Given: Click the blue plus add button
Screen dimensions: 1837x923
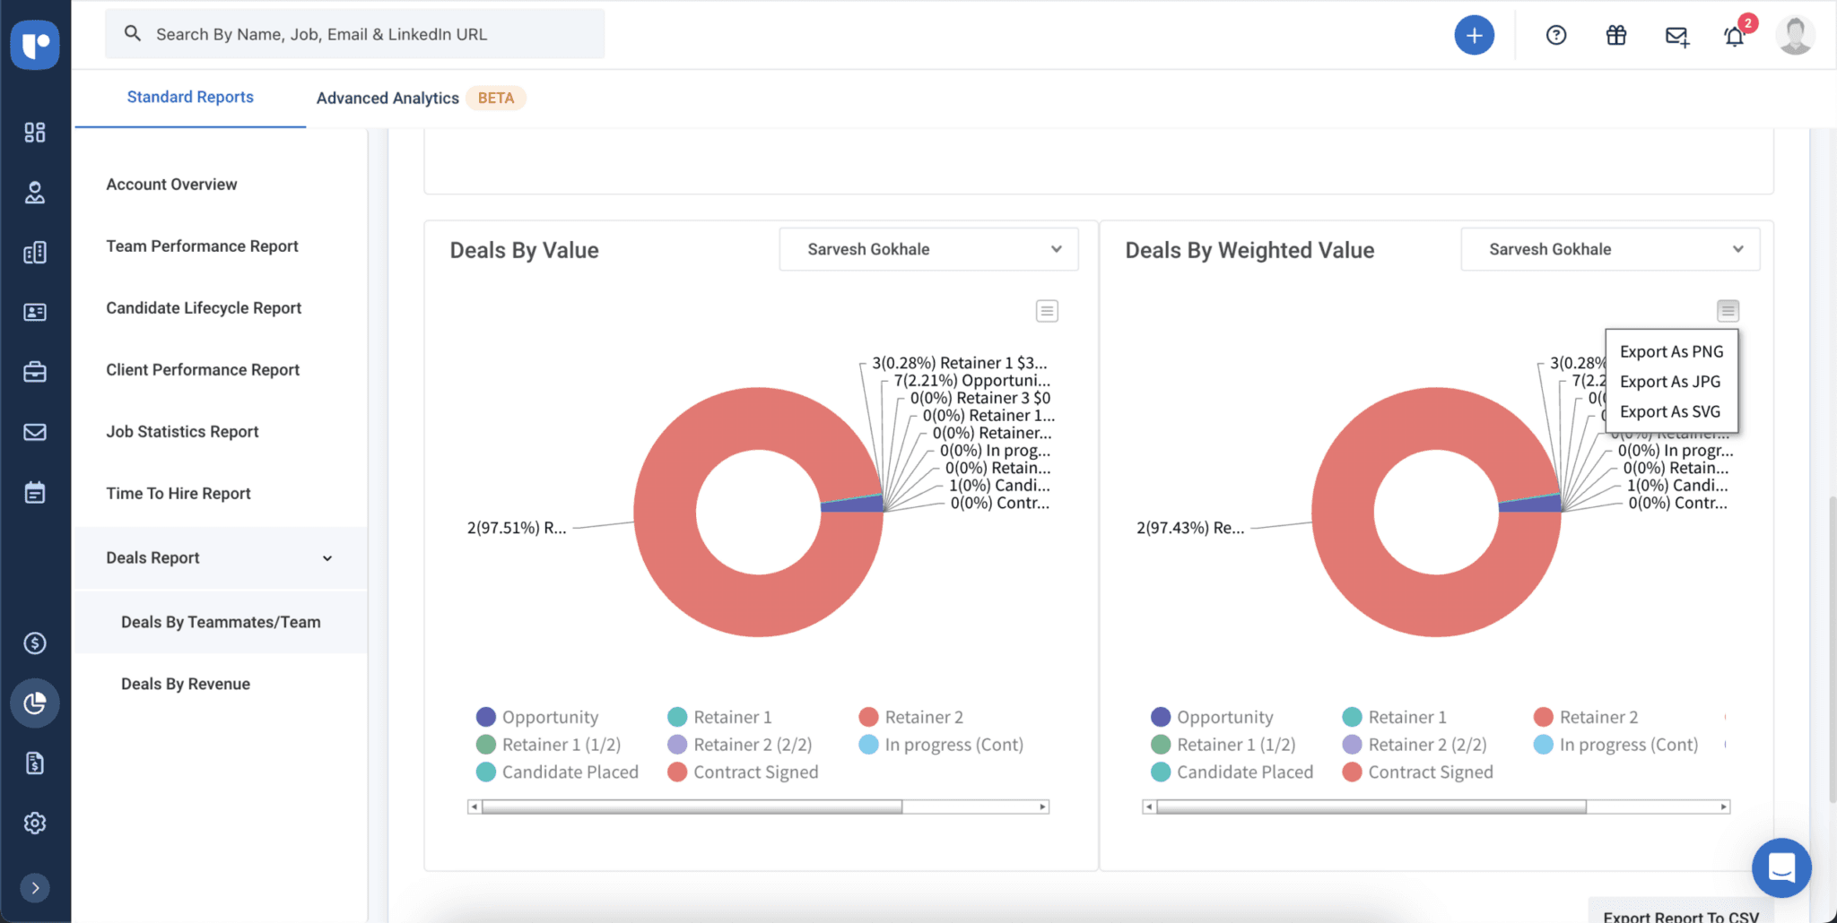Looking at the screenshot, I should click(x=1474, y=36).
